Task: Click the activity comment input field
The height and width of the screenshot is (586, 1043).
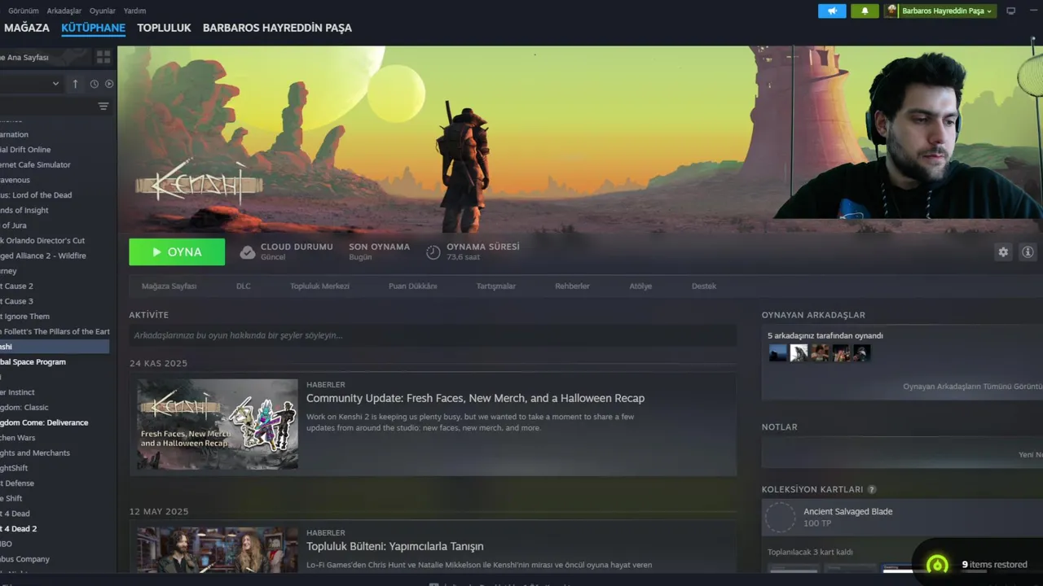Action: click(433, 335)
